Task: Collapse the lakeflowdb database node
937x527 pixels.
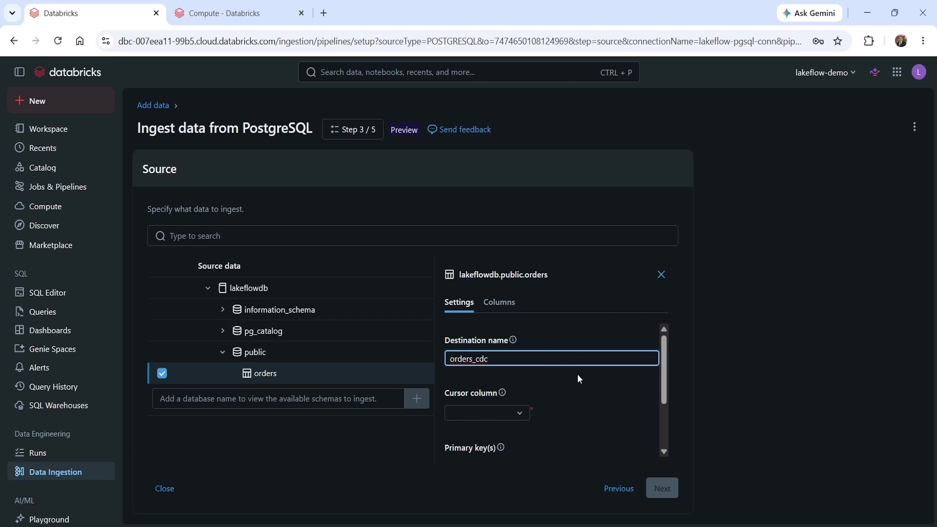Action: [x=208, y=288]
